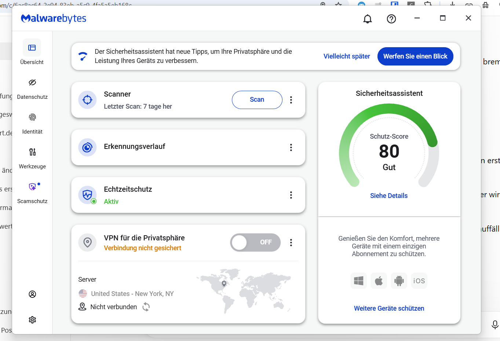The image size is (500, 341).
Task: Open the account profile icon in sidebar
Action: coord(32,294)
